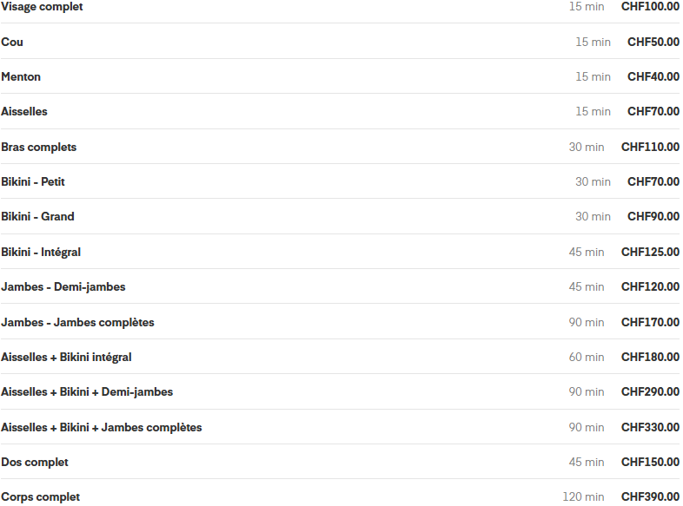Select the Visage complet service
Image resolution: width=683 pixels, height=506 pixels.
coord(43,7)
